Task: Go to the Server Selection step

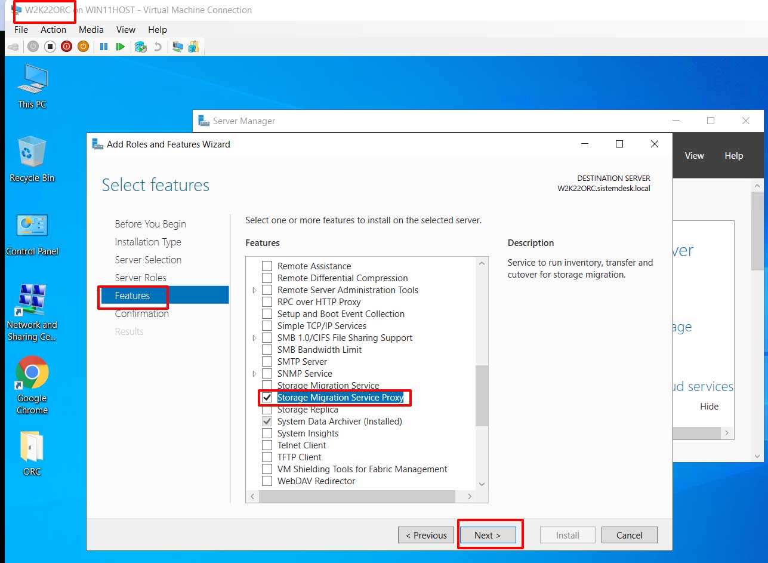Action: click(148, 260)
